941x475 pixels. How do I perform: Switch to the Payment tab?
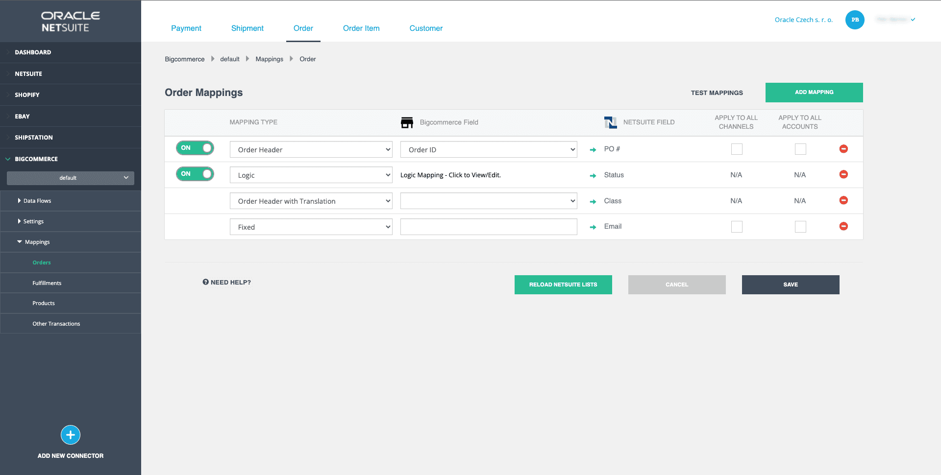click(x=186, y=28)
